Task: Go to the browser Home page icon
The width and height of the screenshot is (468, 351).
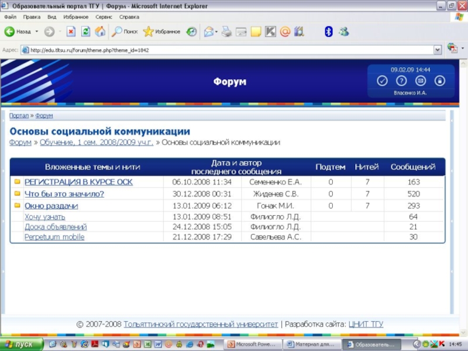Action: click(x=100, y=32)
